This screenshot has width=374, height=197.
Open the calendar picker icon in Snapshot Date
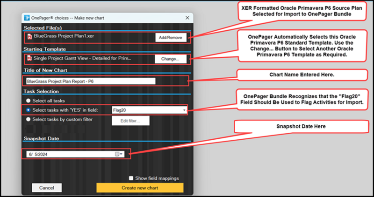coord(117,154)
